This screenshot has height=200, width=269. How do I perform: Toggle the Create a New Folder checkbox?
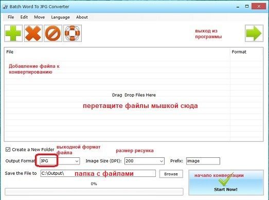point(8,150)
